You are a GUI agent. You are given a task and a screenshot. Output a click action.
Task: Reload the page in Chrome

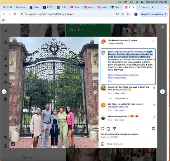click(15, 14)
